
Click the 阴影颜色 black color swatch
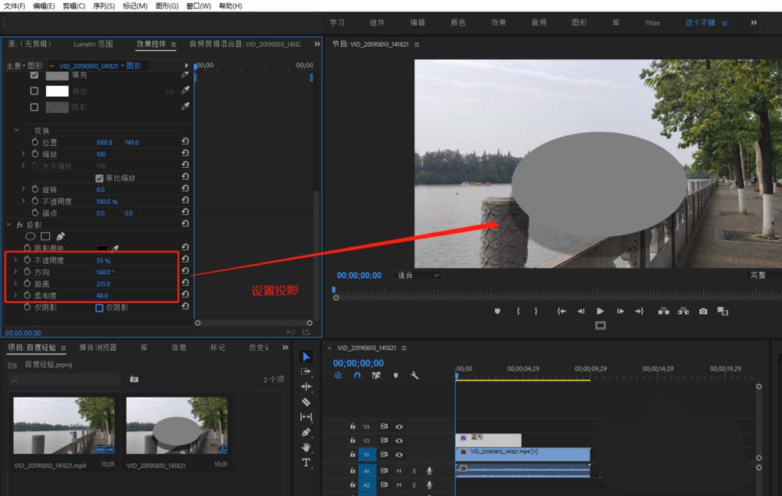[102, 248]
